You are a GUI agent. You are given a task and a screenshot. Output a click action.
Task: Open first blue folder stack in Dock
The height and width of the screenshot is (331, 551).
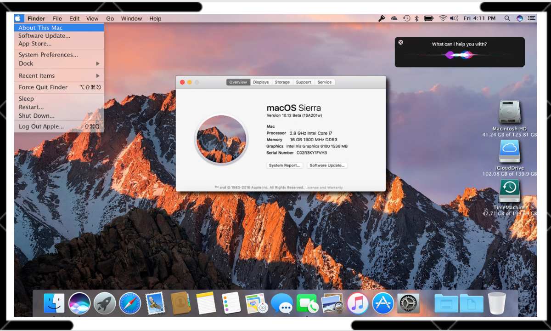446,303
